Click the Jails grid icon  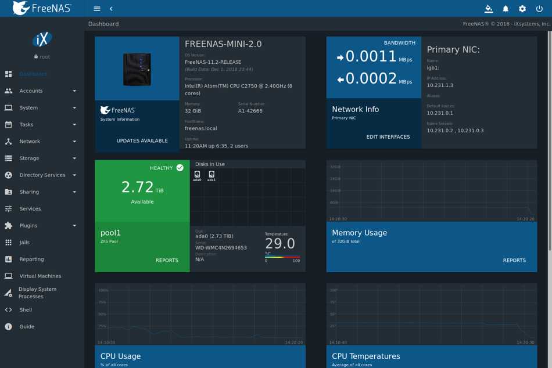9,243
